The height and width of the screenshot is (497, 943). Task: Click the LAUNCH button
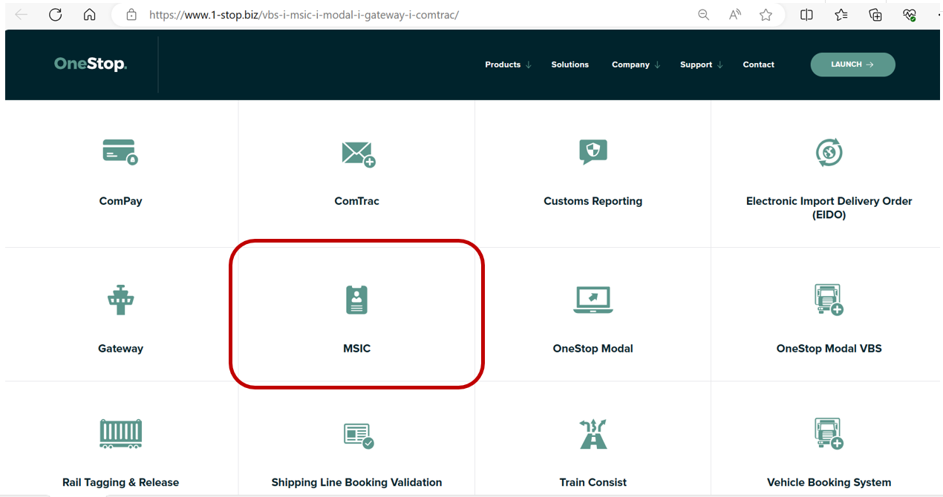click(852, 65)
